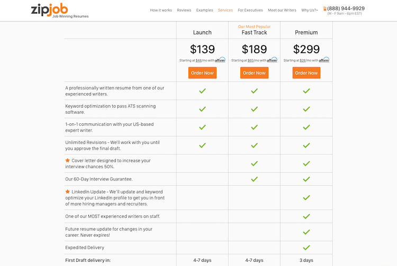Order the Fast Track plan now
The image size is (397, 266).
point(254,73)
